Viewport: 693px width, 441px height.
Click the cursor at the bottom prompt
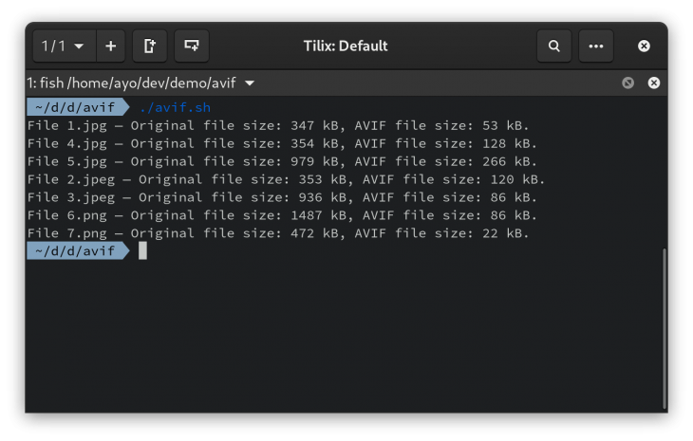coord(142,250)
